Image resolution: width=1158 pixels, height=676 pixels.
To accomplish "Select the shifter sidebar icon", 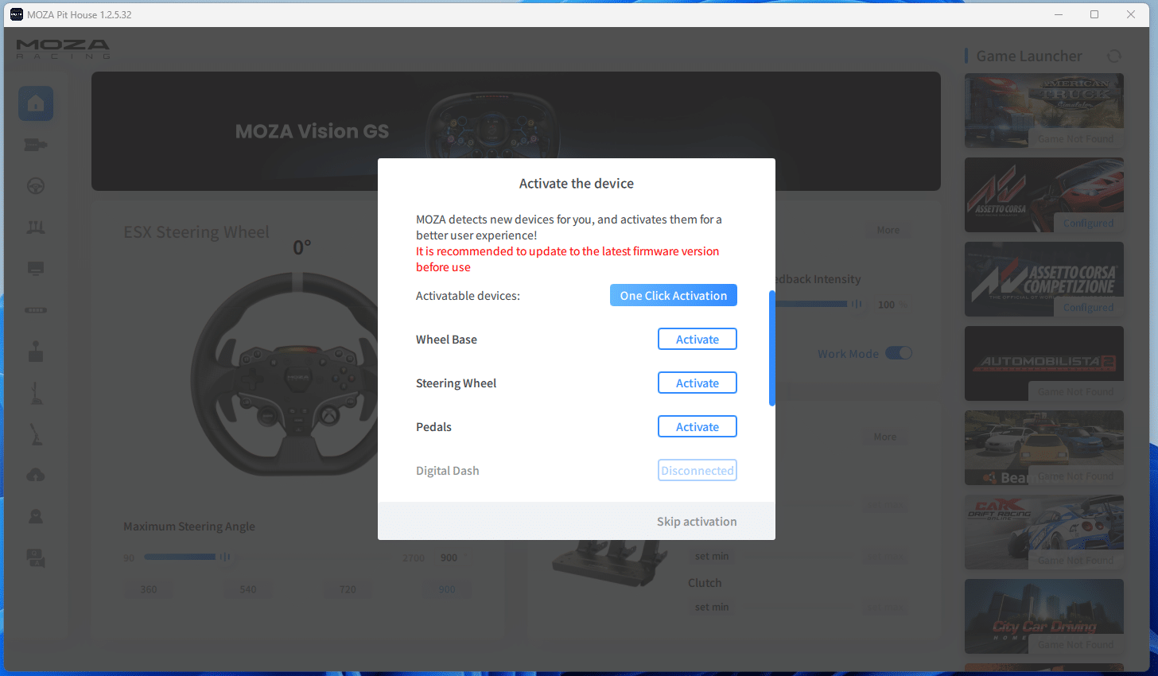I will 36,352.
